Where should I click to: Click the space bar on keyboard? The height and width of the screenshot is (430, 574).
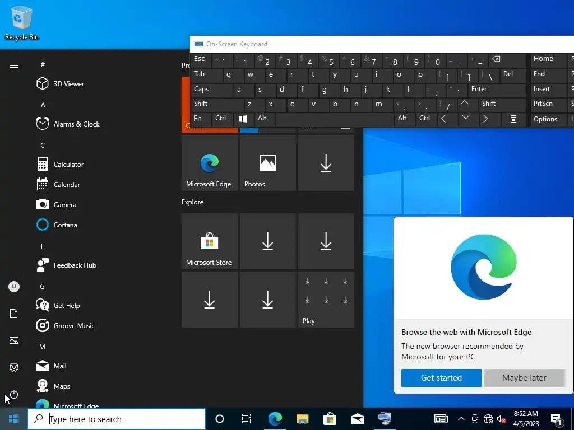(335, 119)
